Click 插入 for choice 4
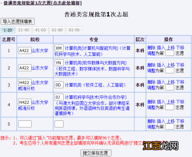The height and width of the screenshot is (157, 192). pyautogui.click(x=161, y=102)
